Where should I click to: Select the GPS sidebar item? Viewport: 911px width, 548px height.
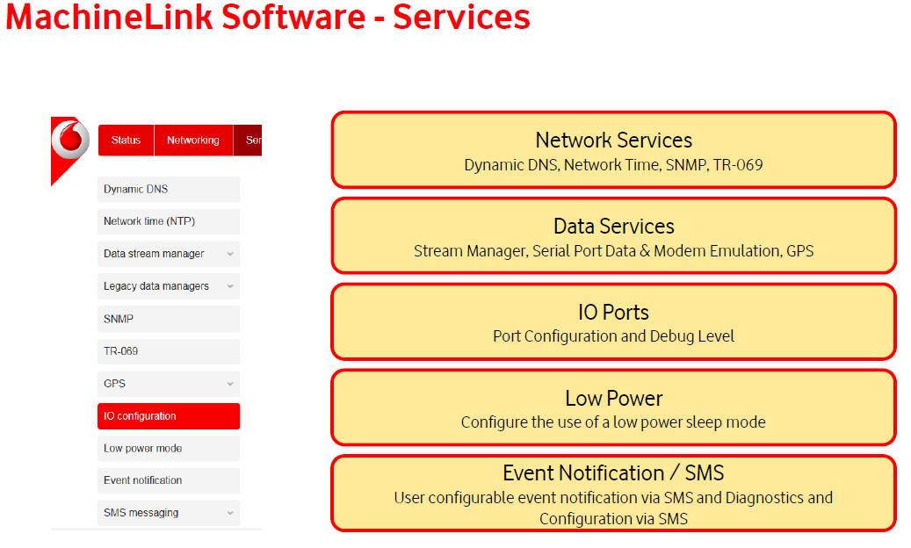169,384
